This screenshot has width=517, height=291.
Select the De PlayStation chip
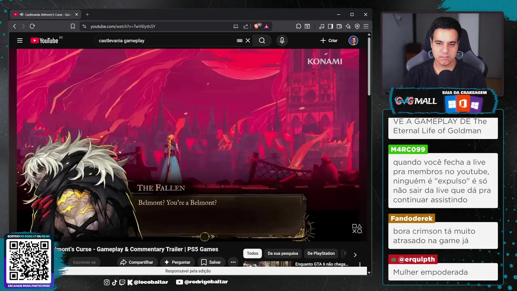(x=321, y=253)
